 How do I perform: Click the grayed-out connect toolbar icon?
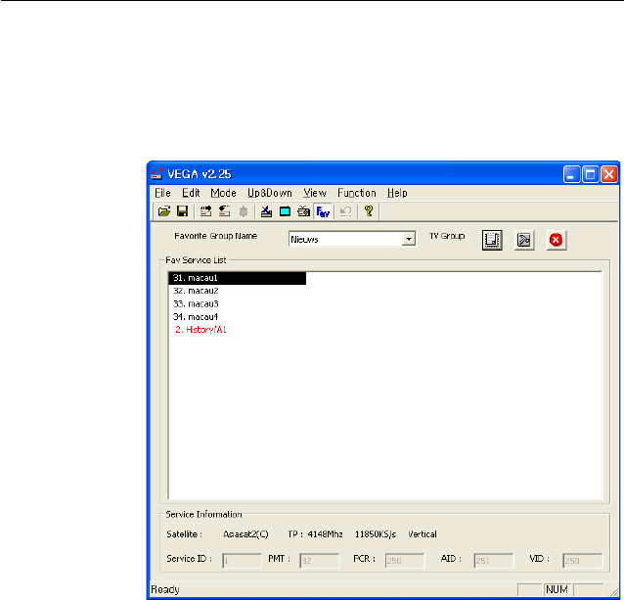pyautogui.click(x=244, y=211)
